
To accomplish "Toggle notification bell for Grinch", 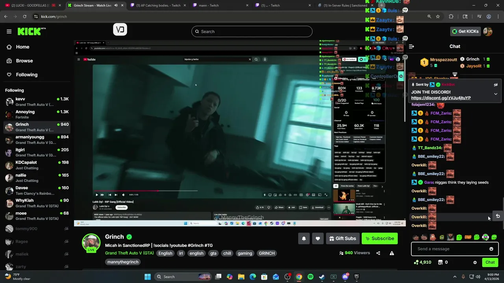I will click(304, 238).
